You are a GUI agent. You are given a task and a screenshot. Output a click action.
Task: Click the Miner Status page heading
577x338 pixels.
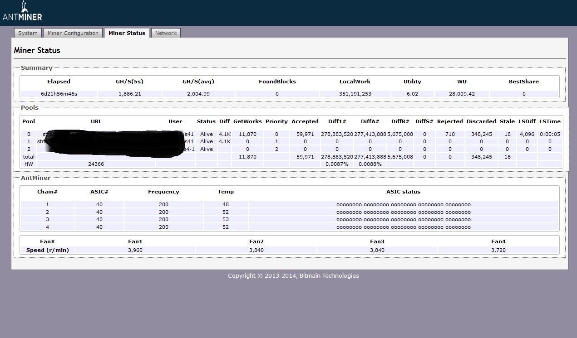click(x=37, y=50)
